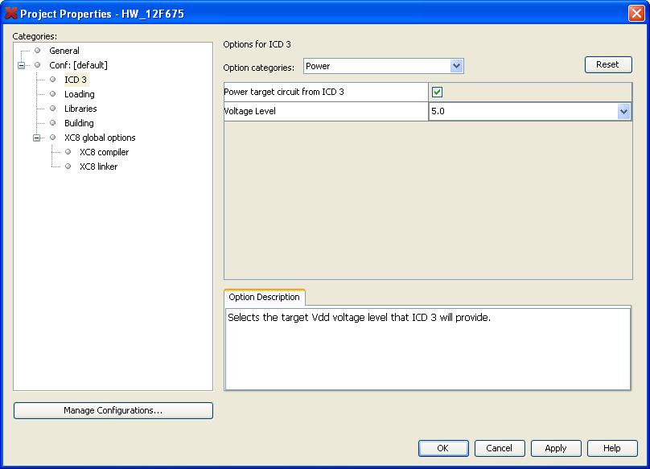Uncheck Power target circuit from ICD 3
Viewport: 650px width, 469px height.
click(438, 93)
